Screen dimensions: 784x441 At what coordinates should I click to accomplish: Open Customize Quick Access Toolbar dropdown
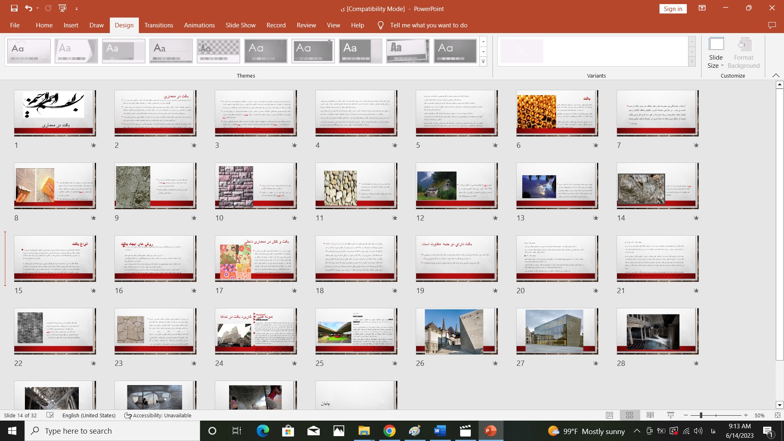[x=76, y=9]
